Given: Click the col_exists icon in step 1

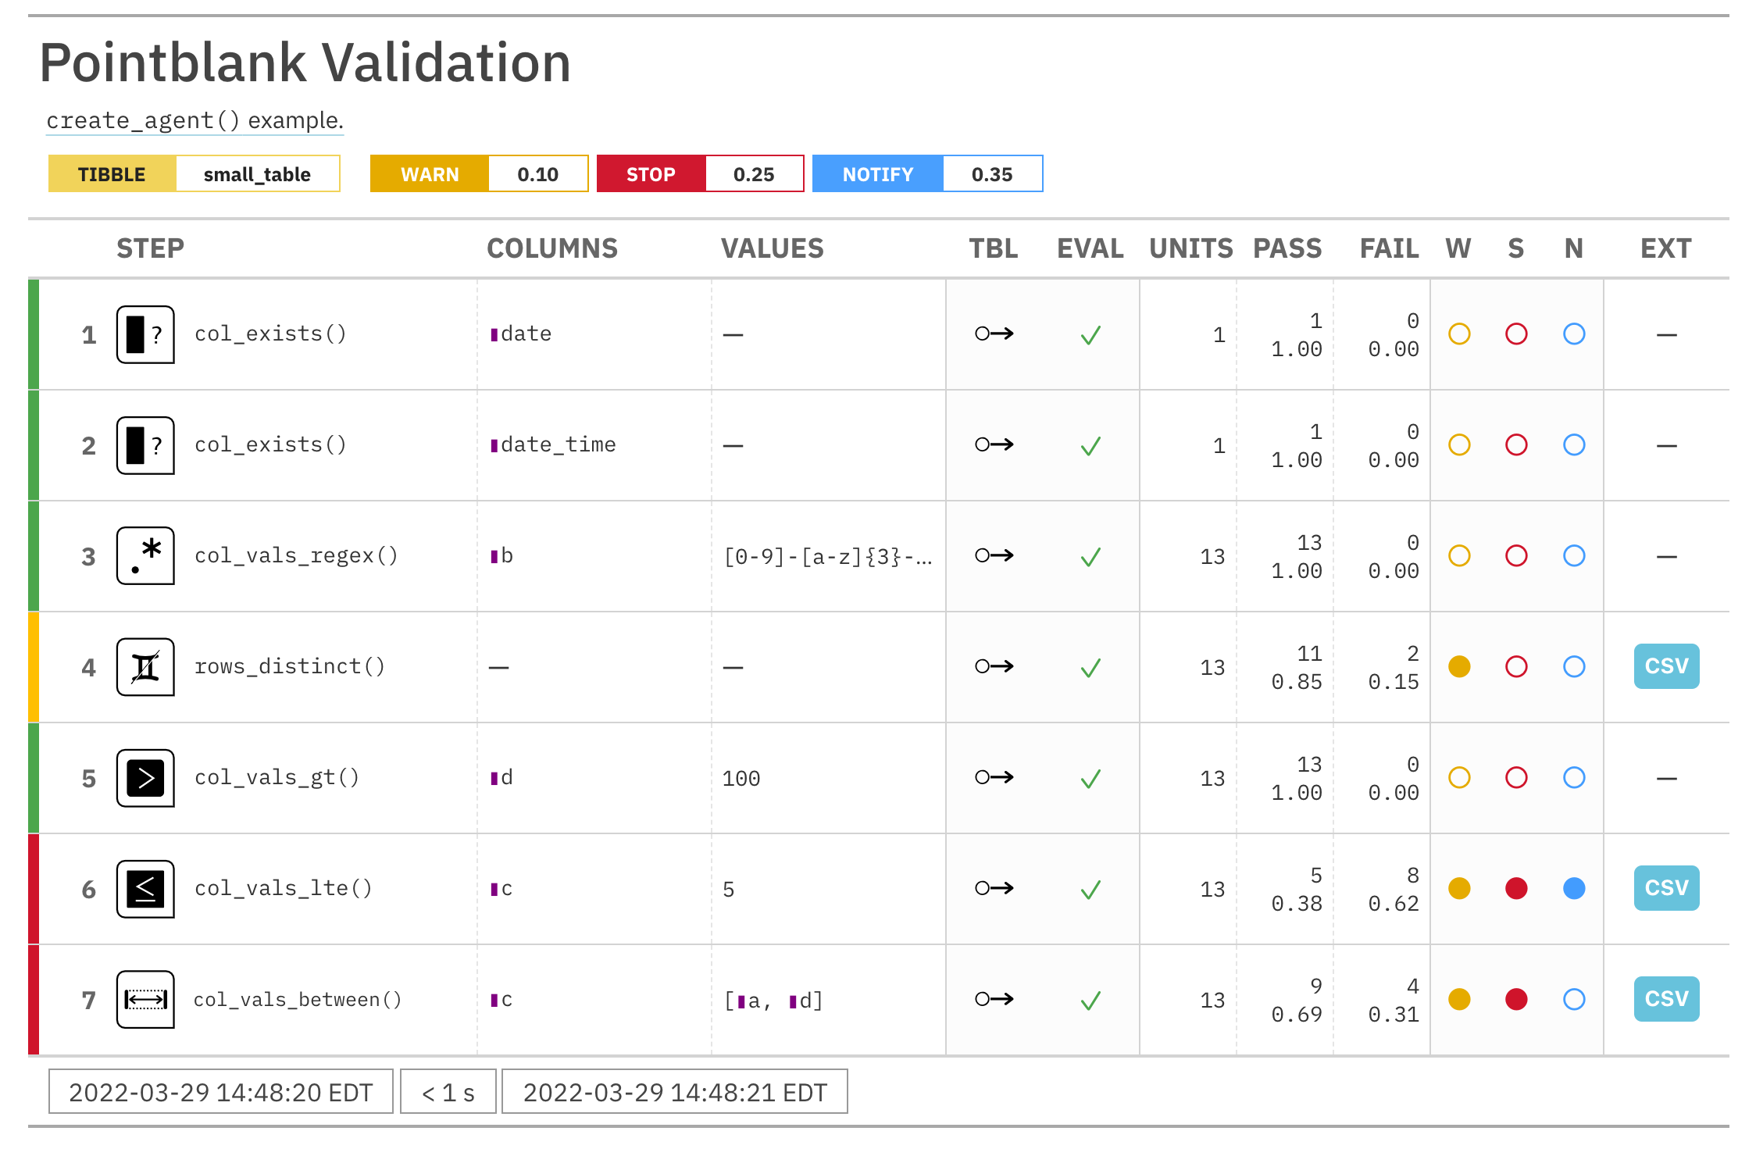Looking at the screenshot, I should (x=145, y=334).
